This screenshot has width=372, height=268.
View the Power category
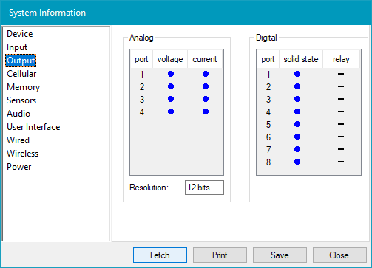[19, 167]
